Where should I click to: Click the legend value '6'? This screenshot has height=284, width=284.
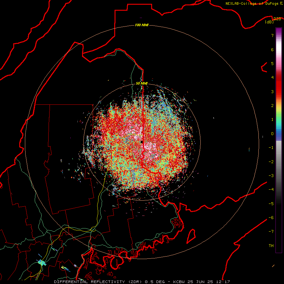(272, 50)
